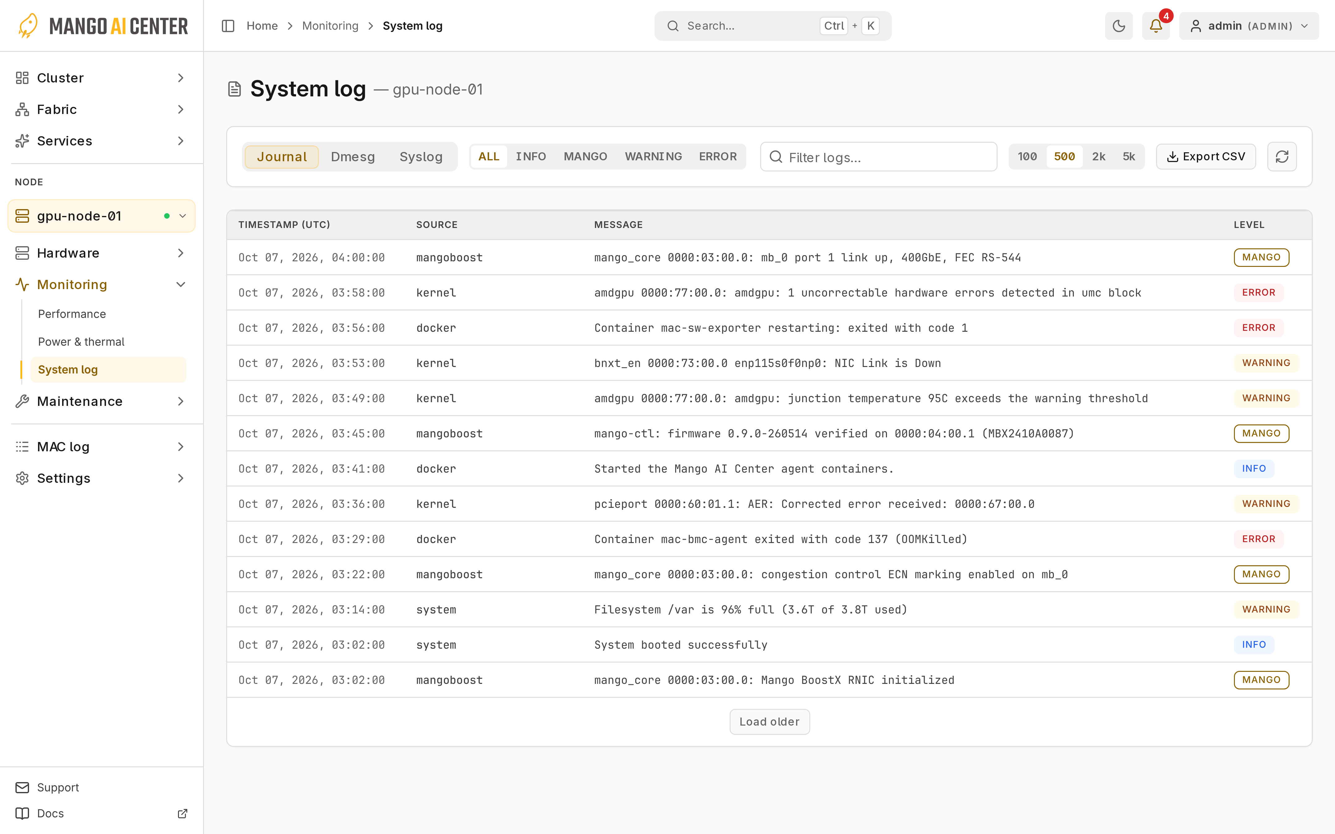Viewport: 1335px width, 834px height.
Task: Click the OOMKilled container log message
Action: pos(781,539)
